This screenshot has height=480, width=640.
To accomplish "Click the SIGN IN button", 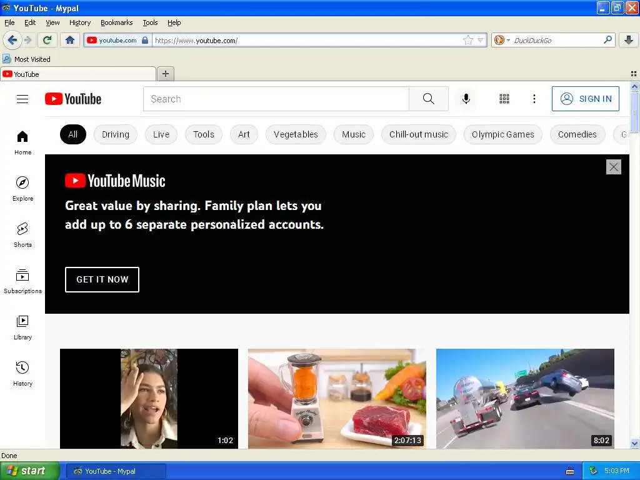I will (x=585, y=99).
